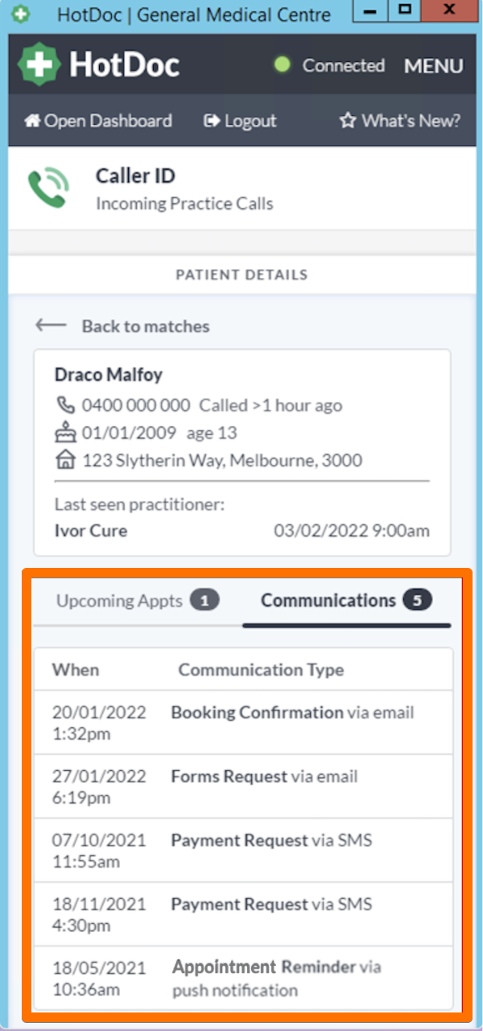Click the birthday cake icon
Viewport: 483px width, 1031px height.
[64, 433]
